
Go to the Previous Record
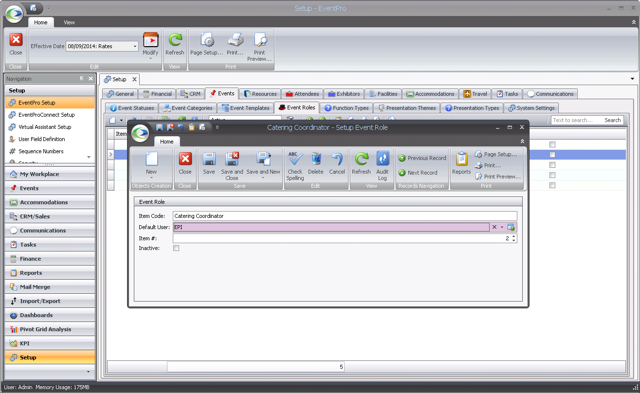(x=422, y=158)
